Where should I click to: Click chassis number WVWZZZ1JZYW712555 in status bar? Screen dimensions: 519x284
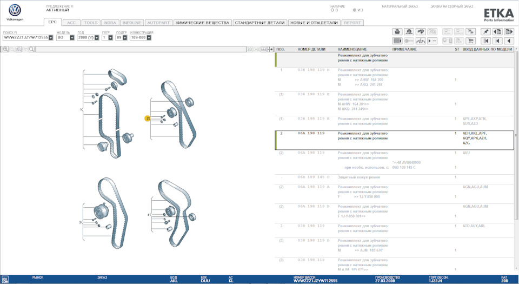pyautogui.click(x=315, y=281)
